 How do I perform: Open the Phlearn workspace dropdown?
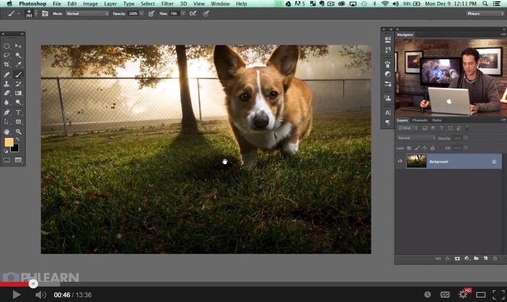(x=485, y=14)
